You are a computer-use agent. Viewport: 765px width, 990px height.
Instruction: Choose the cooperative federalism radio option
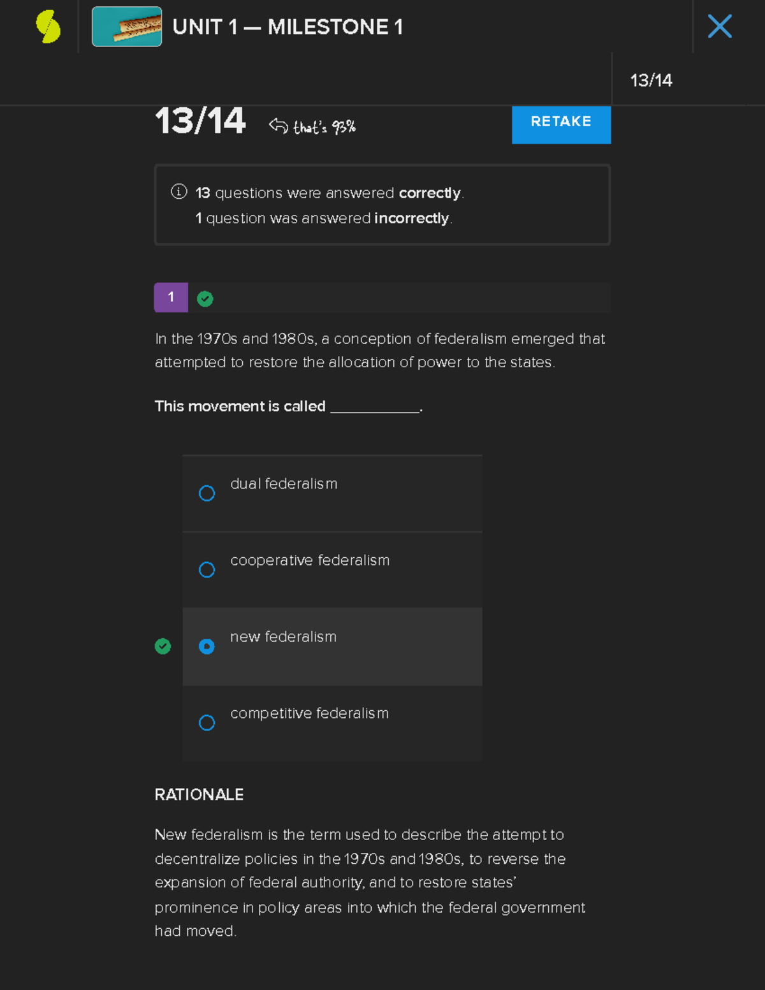(x=207, y=570)
